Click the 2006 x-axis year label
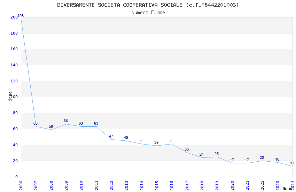Viewport: 296px width, 192px height. coord(21,186)
